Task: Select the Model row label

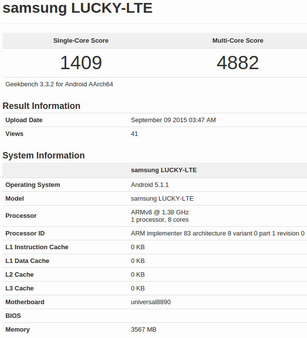Action: coord(14,199)
